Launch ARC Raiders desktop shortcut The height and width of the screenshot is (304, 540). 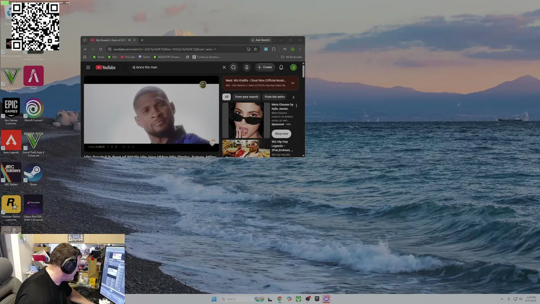(11, 174)
